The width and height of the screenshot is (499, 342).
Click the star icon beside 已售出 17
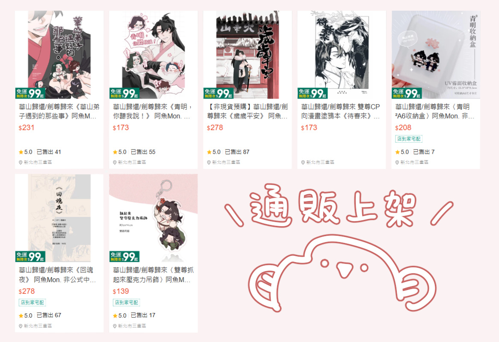click(115, 316)
